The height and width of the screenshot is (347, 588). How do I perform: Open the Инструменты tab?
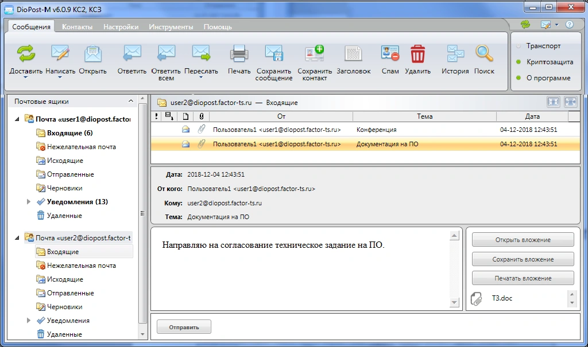pos(171,27)
